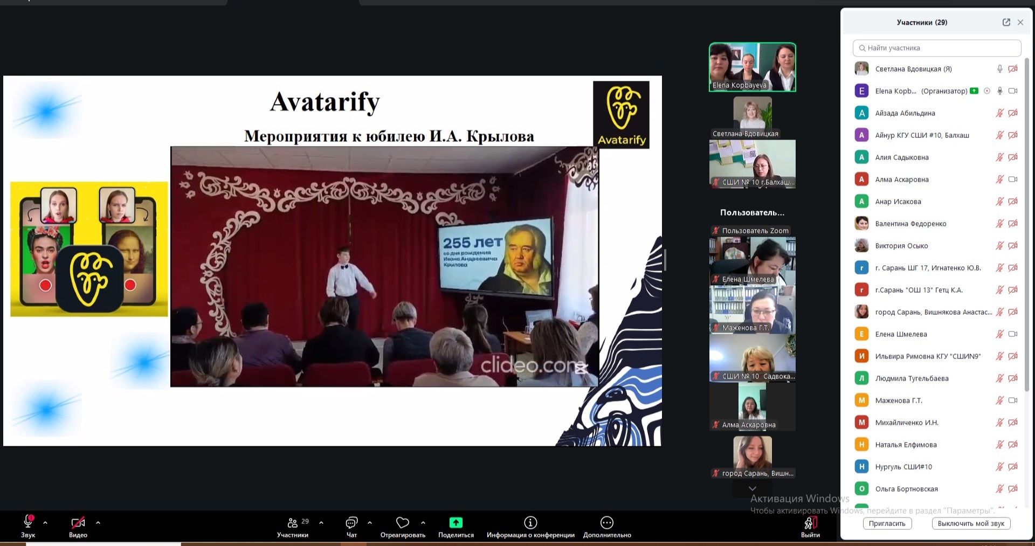Expand audio options arrow next to Звук

coord(45,522)
